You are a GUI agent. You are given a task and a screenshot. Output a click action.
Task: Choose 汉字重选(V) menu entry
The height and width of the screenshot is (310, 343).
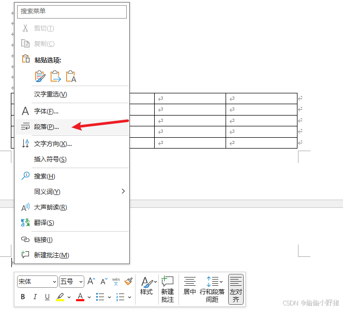coord(72,94)
